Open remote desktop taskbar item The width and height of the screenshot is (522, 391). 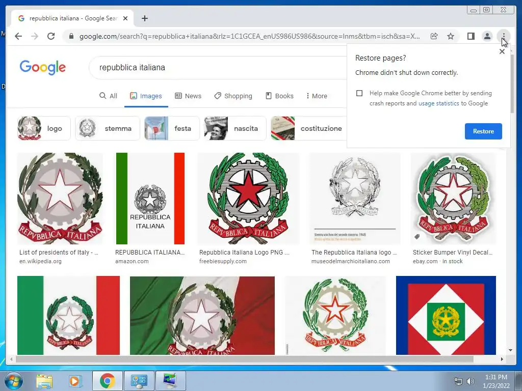pyautogui.click(x=170, y=381)
